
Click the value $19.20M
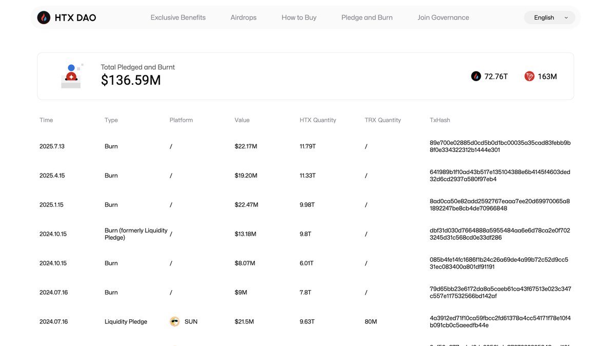(246, 176)
